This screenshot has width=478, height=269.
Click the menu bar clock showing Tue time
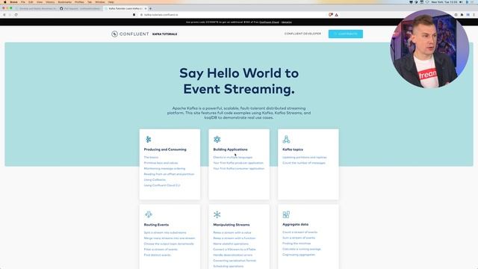click(444, 1)
